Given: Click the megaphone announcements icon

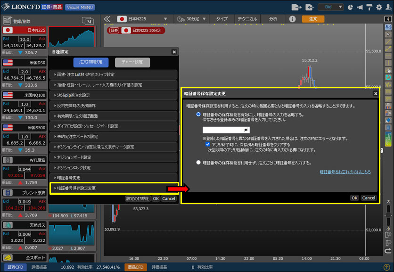Looking at the screenshot, I should [x=360, y=7].
